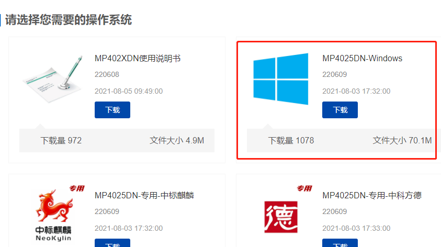Click the version number 220608
This screenshot has width=441, height=247.
(107, 74)
